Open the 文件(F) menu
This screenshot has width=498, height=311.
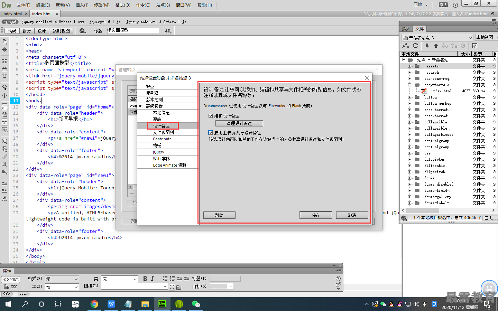pyautogui.click(x=24, y=5)
